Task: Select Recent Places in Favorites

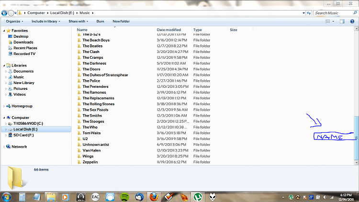Action: click(x=25, y=48)
